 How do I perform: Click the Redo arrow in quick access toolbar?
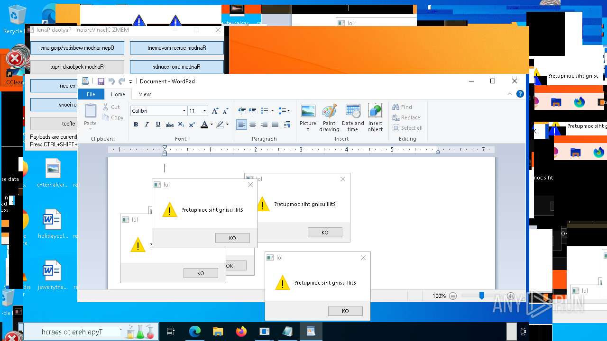pos(122,81)
